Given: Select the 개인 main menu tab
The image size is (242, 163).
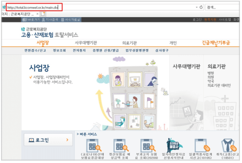Looking at the screenshot, I should pos(173,43).
